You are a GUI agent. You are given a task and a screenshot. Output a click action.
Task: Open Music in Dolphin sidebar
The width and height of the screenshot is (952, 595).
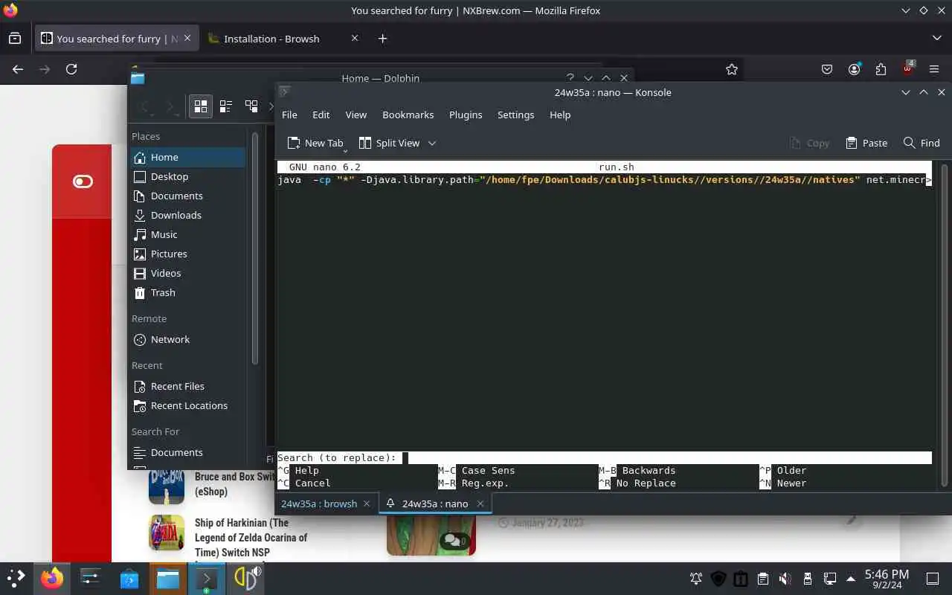[187, 234]
